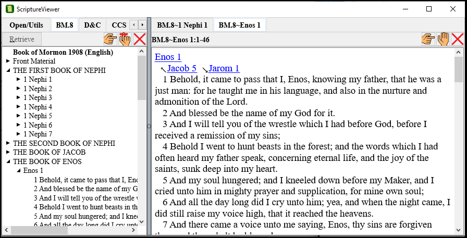The image size is (467, 238).
Task: Collapse THE FIRST BOOK OF NEPHI node
Action: pyautogui.click(x=8, y=70)
